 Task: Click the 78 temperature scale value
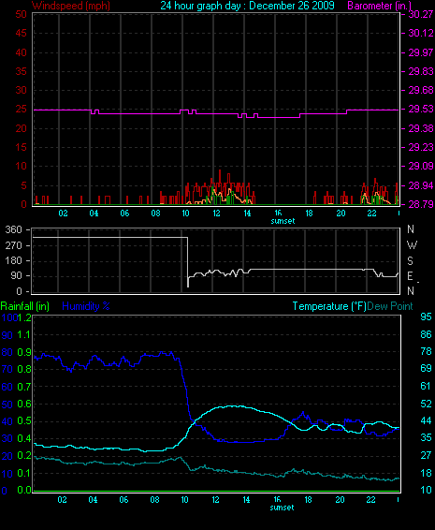426,351
